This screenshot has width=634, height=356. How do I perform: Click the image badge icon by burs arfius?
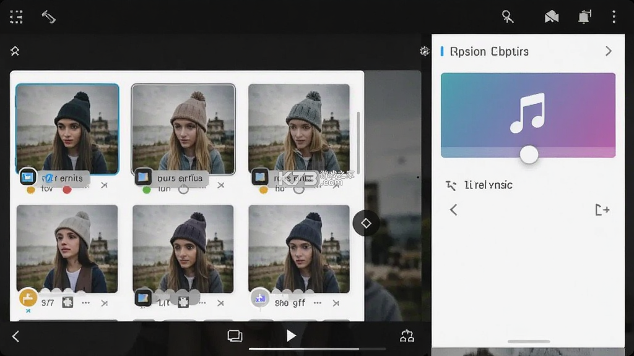click(143, 177)
